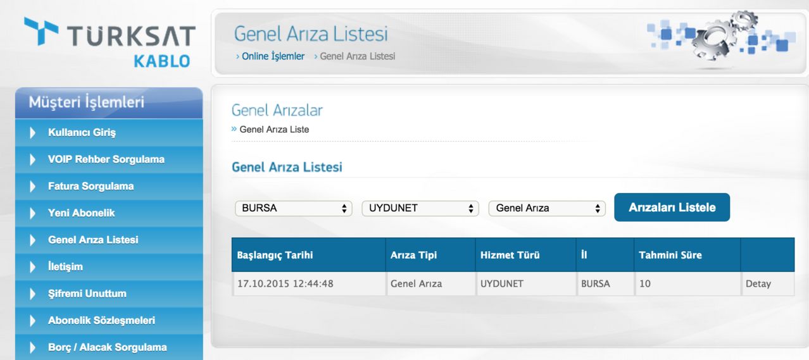Click the bold Genel Arıza Listesi section heading
Image resolution: width=809 pixels, height=360 pixels.
287,167
